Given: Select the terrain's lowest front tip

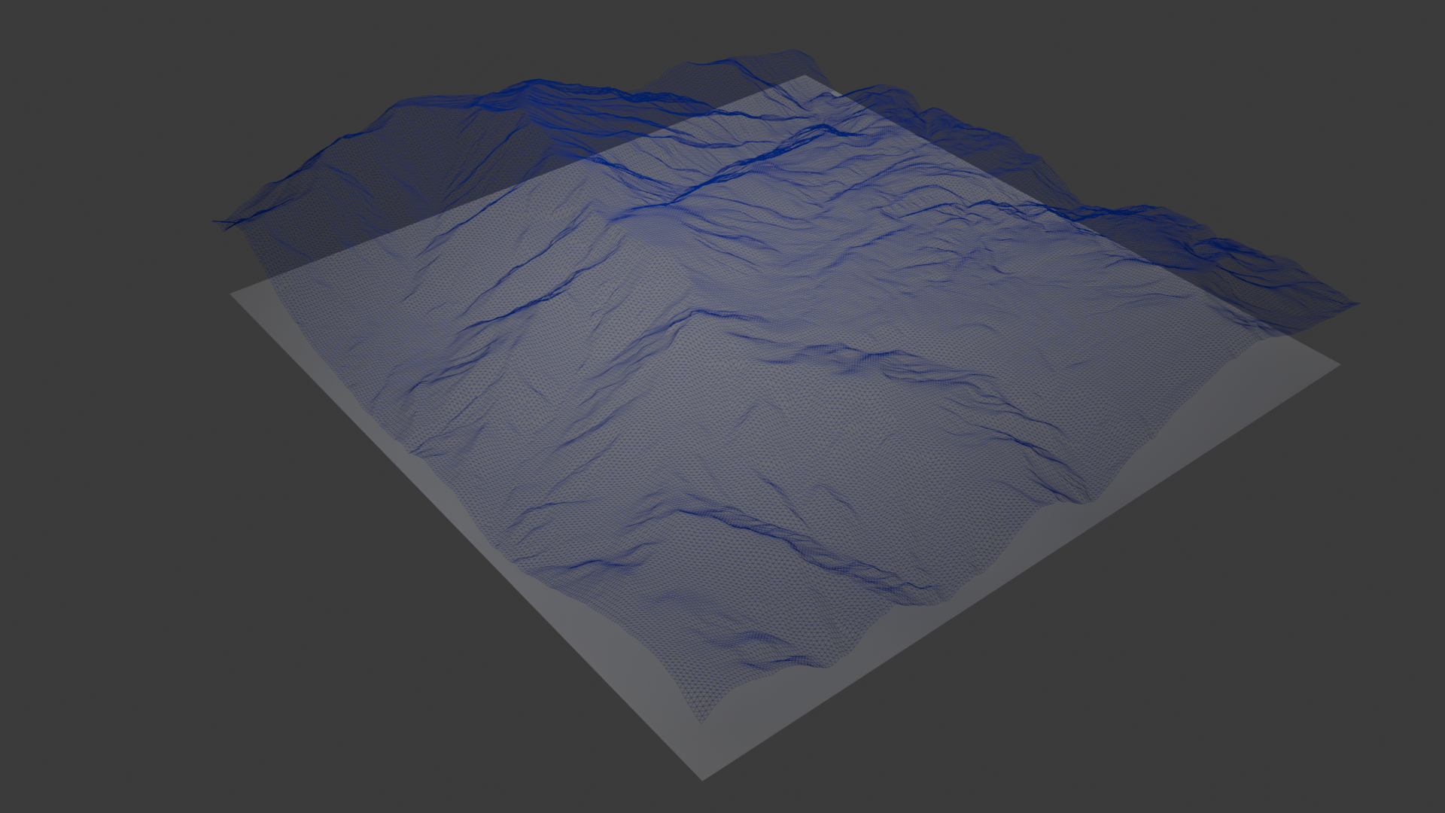Looking at the screenshot, I should click(x=701, y=720).
